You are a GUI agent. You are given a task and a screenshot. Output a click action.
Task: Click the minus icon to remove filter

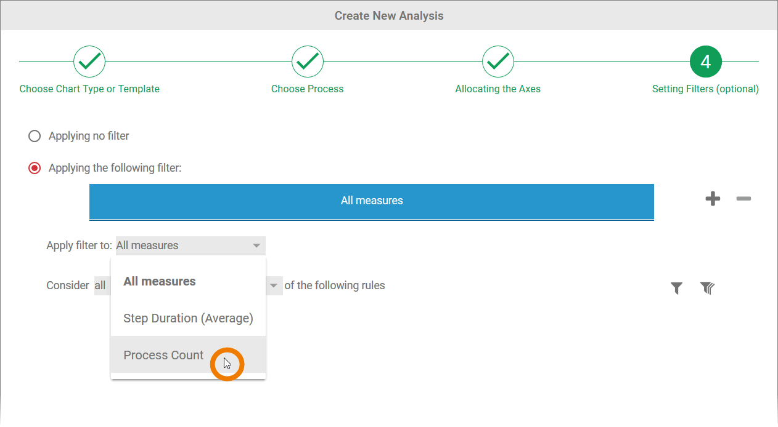coord(743,199)
